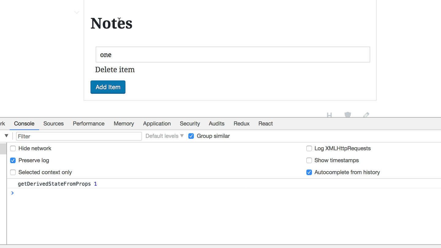Open the Memory tab

(x=124, y=124)
